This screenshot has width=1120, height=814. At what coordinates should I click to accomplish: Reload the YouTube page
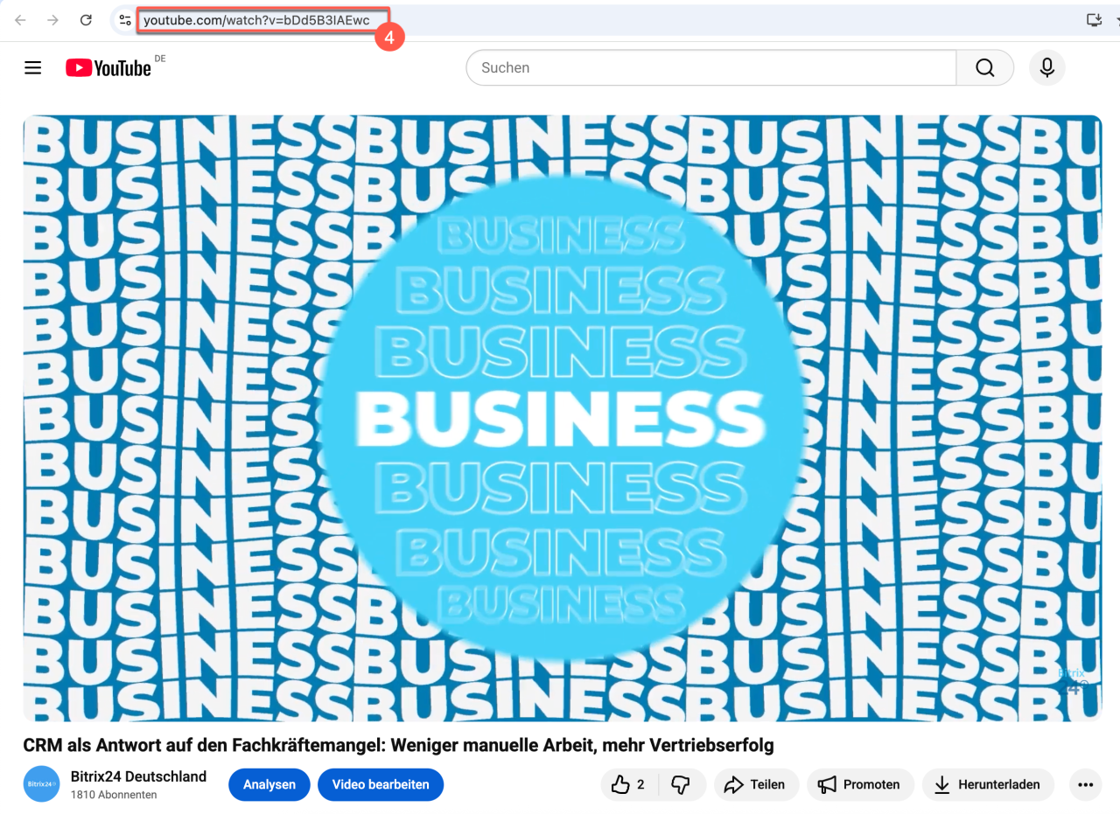[x=86, y=20]
